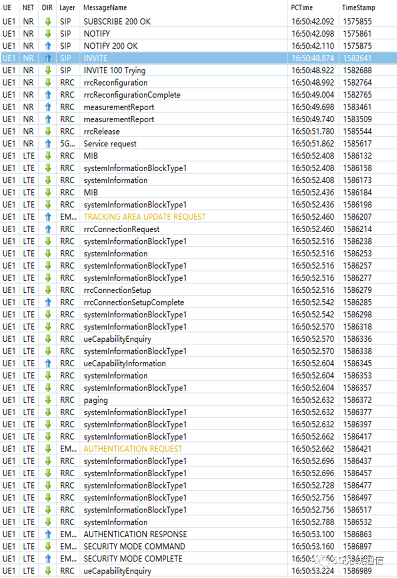Click the down arrow of MIB at 1586184
Viewport: 397px width, 578px height.
pos(48,192)
